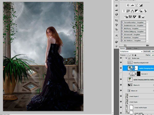Click the collapsed panel icon below Character icon
This screenshot has height=115, width=154.
[x=116, y=42]
